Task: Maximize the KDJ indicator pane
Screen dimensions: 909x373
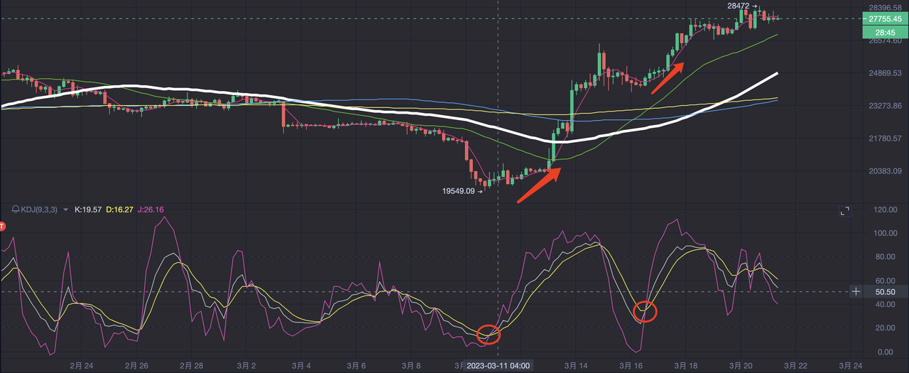Action: 844,211
